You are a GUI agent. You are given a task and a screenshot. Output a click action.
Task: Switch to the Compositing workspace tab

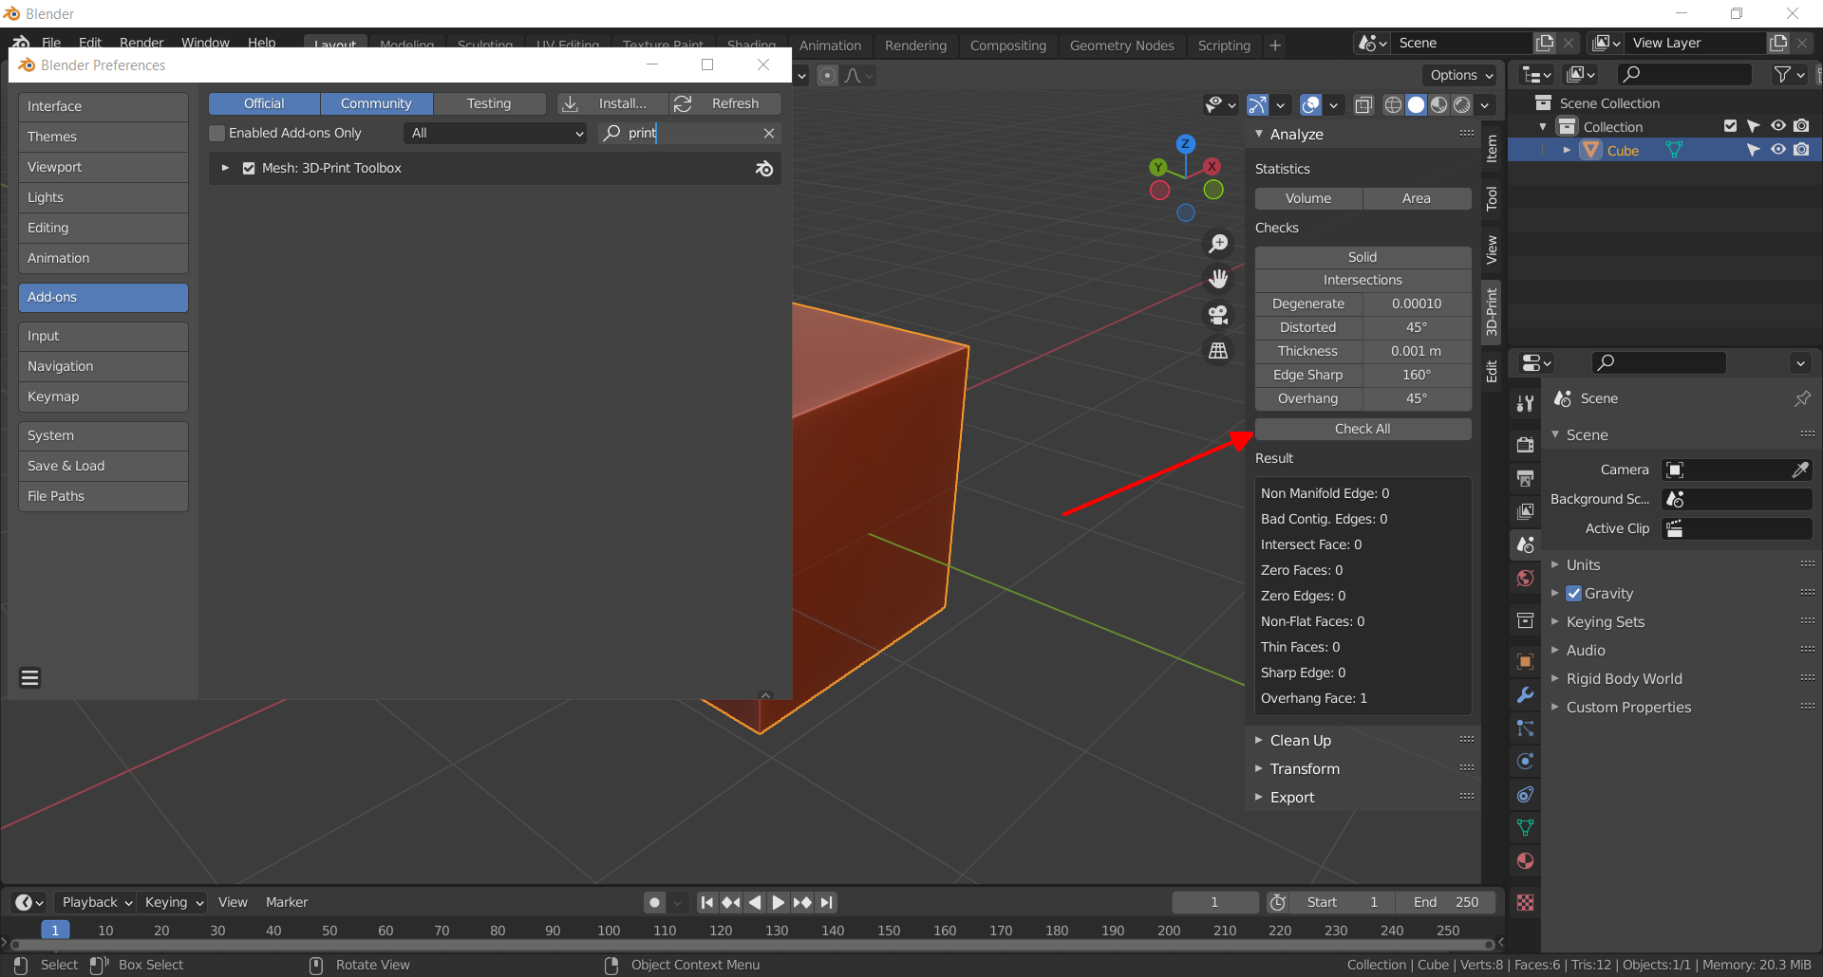[1007, 46]
